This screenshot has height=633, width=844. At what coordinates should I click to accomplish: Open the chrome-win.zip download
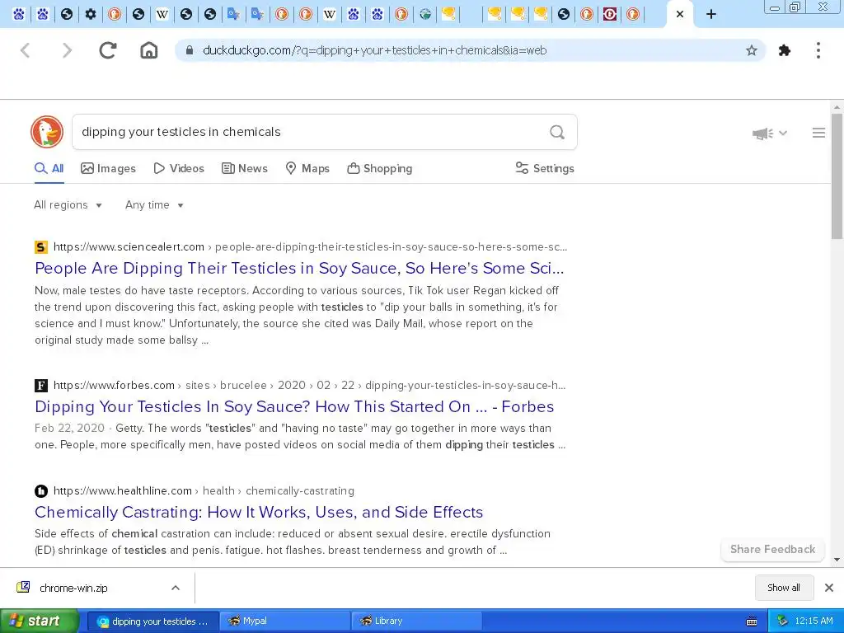[x=73, y=588]
